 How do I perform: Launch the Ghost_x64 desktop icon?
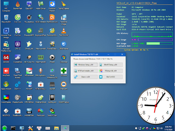pyautogui.click(x=29, y=44)
